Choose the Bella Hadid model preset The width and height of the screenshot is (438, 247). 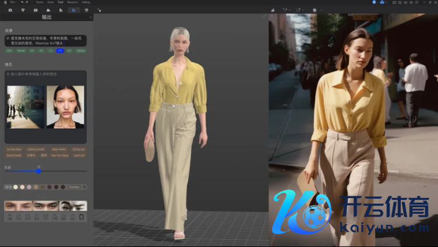pyautogui.click(x=58, y=149)
